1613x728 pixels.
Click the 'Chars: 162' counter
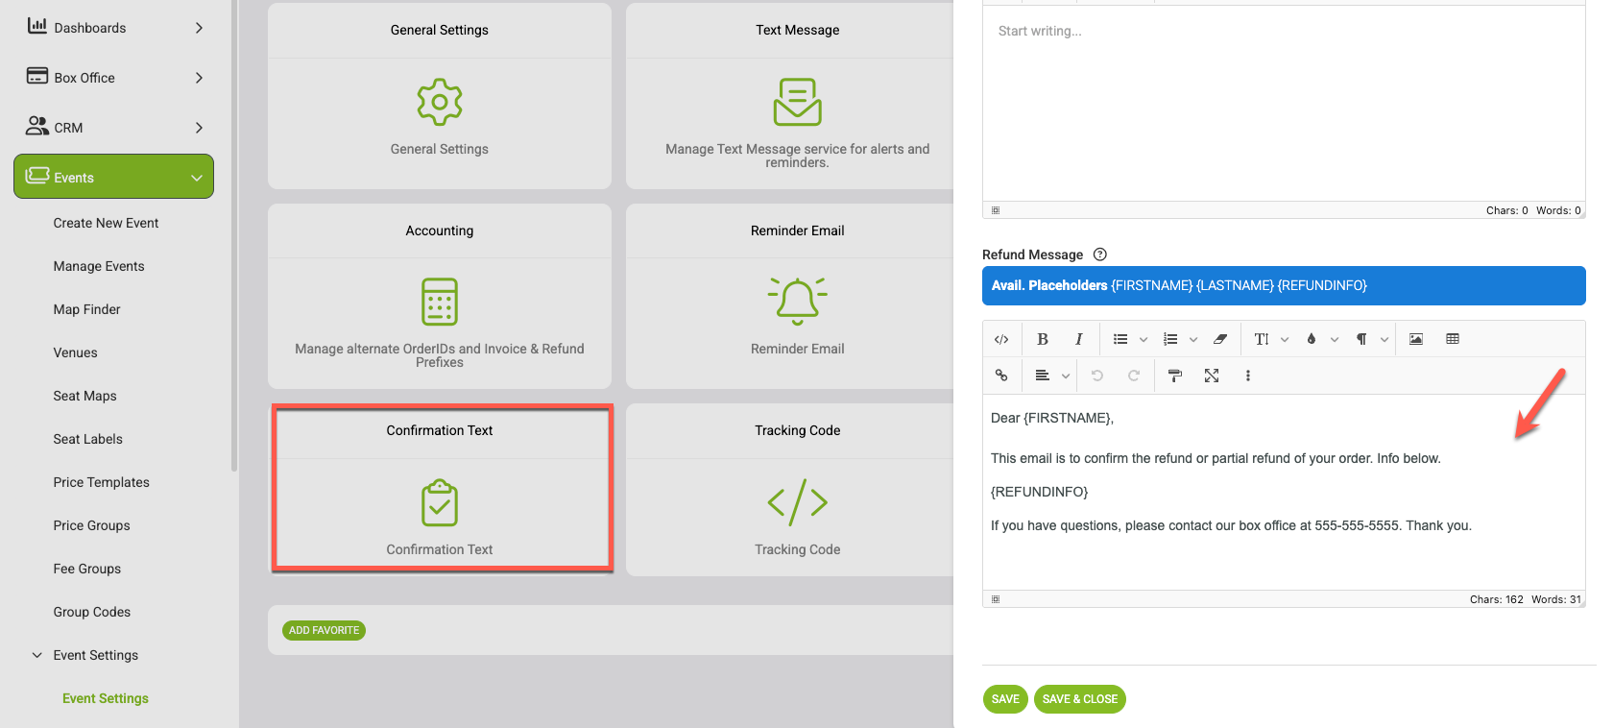point(1496,599)
